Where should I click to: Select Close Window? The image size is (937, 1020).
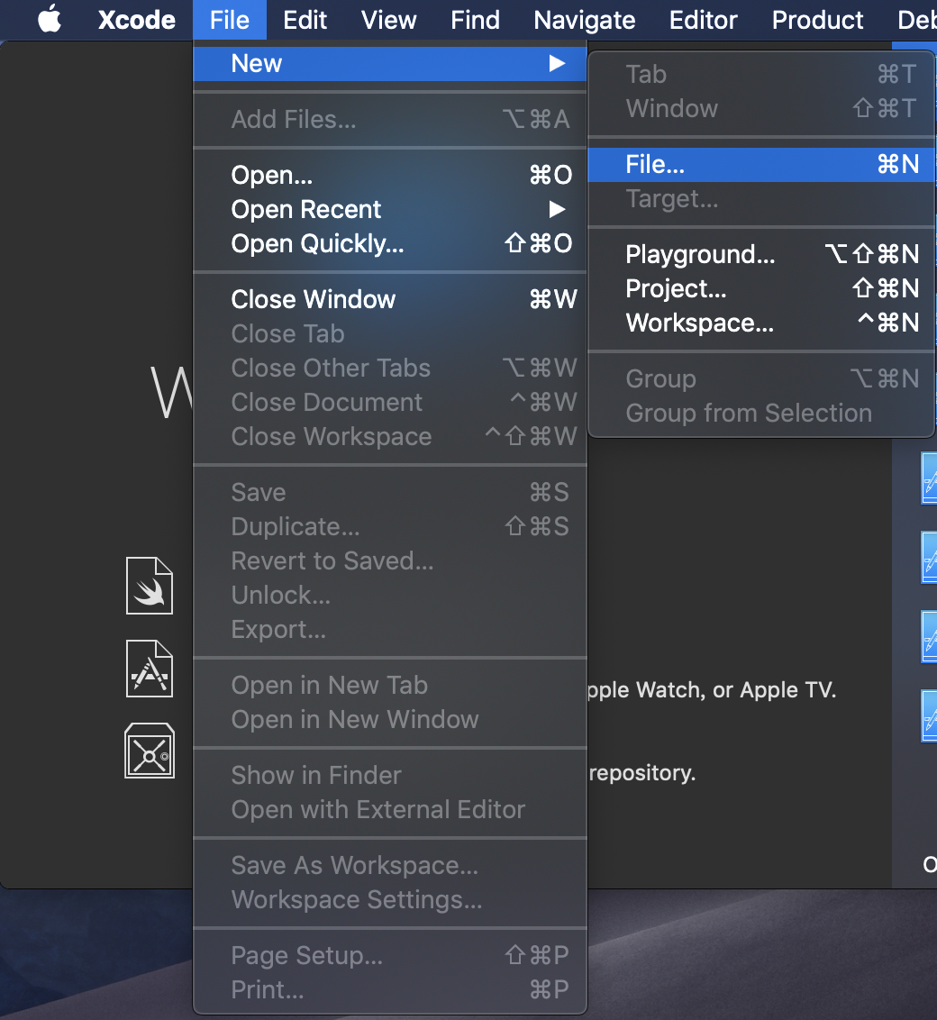click(390, 300)
